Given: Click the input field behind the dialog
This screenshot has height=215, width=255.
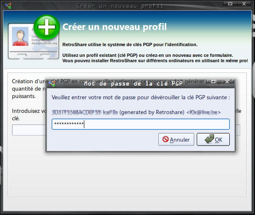Looking at the screenshot, I should [29, 130].
